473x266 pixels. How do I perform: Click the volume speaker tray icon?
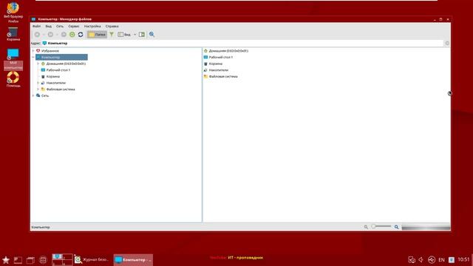(421, 259)
